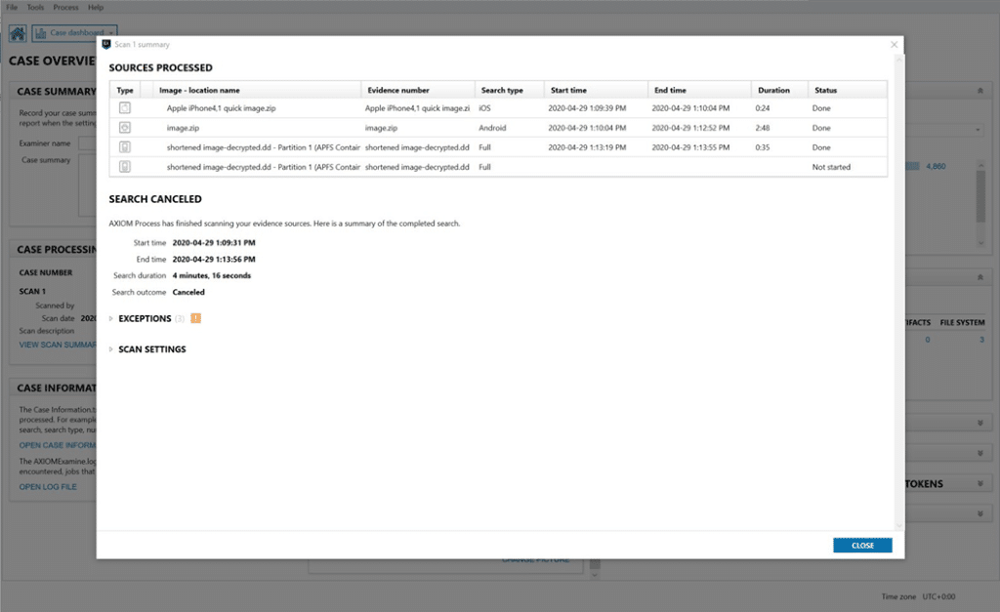Click OPEN LOG FILE link

tap(48, 487)
